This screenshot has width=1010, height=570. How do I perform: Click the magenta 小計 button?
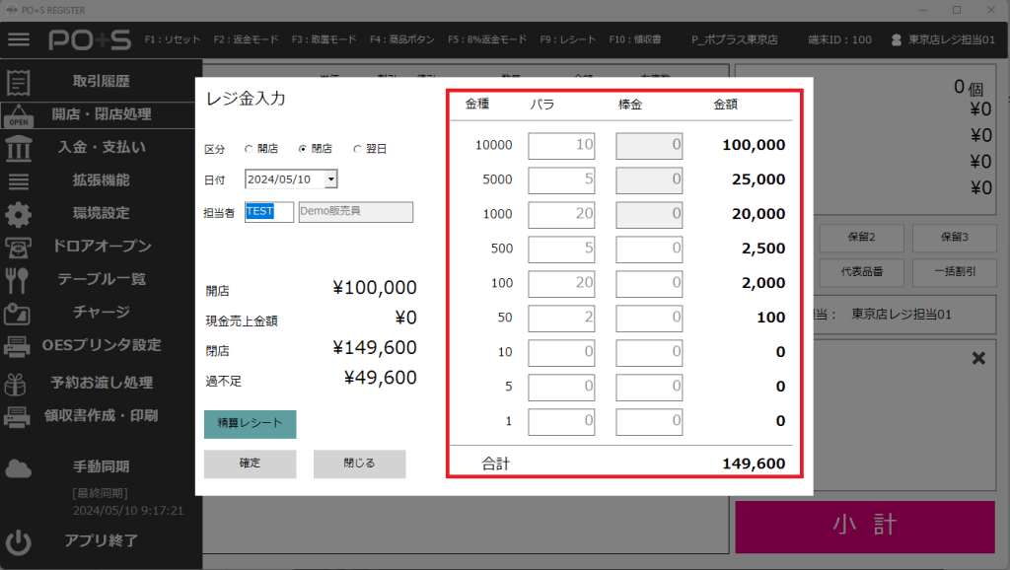[864, 527]
